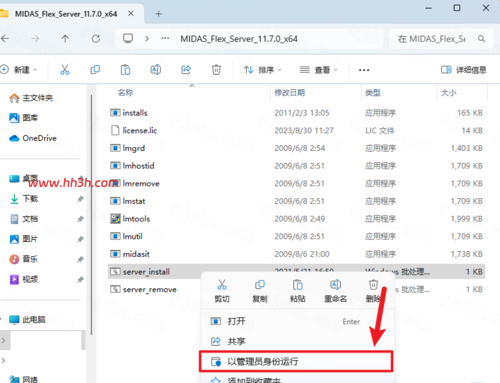Click the Delete trash icon in toolbar

point(216,70)
